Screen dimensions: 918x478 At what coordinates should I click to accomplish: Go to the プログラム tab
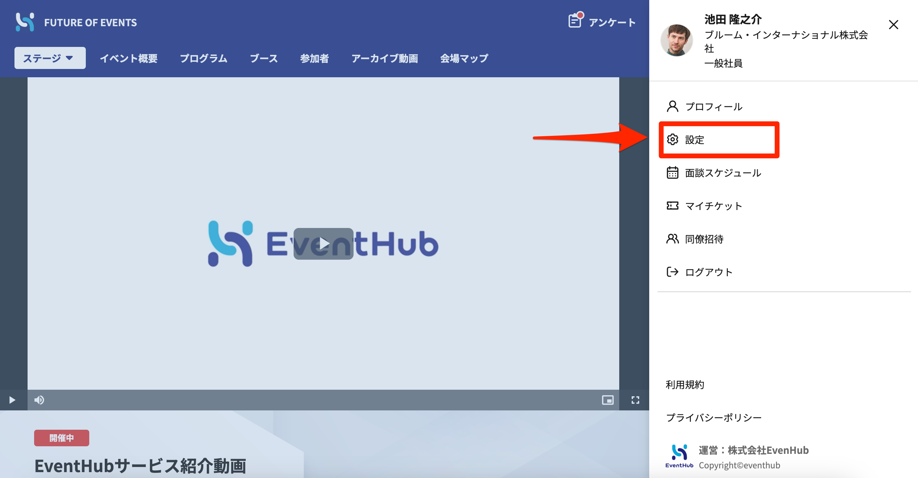click(x=204, y=58)
